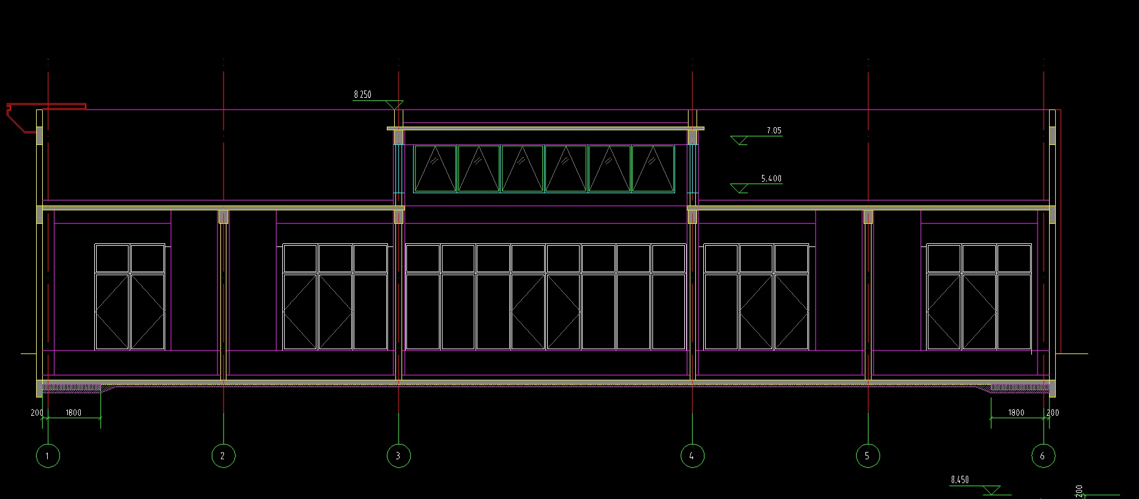Select grid axis bubble 5
Screen dimensions: 1139x499
click(868, 456)
